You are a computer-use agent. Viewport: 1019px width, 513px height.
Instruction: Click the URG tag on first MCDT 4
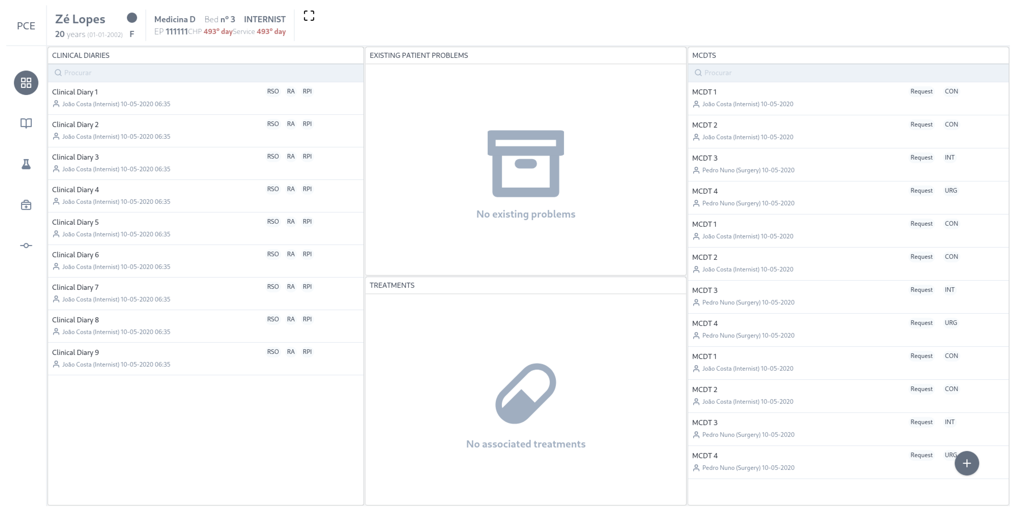click(951, 191)
